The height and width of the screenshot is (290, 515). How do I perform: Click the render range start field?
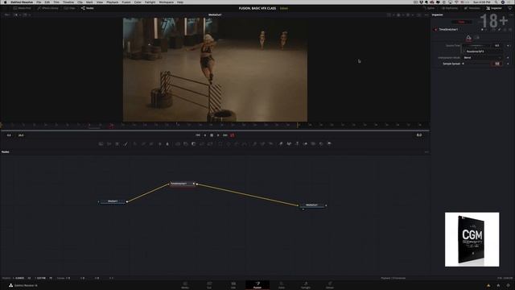coord(9,135)
